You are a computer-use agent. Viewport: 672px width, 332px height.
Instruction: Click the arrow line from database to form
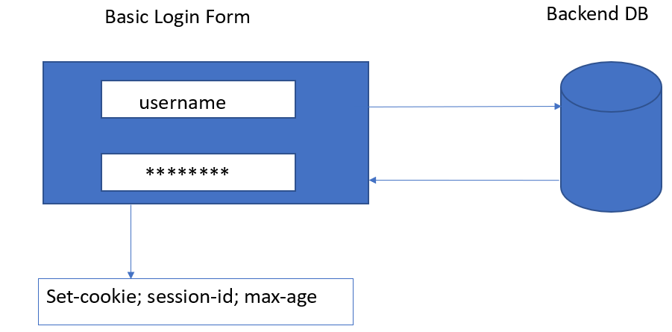coord(465,180)
